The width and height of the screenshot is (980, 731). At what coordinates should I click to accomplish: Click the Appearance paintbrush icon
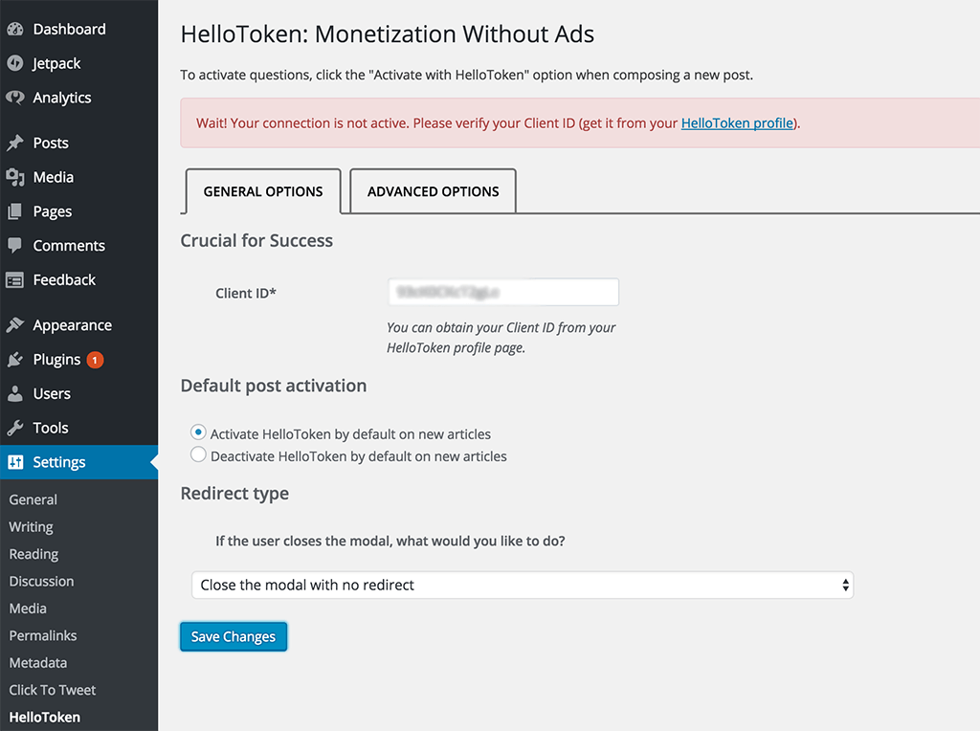pyautogui.click(x=15, y=325)
